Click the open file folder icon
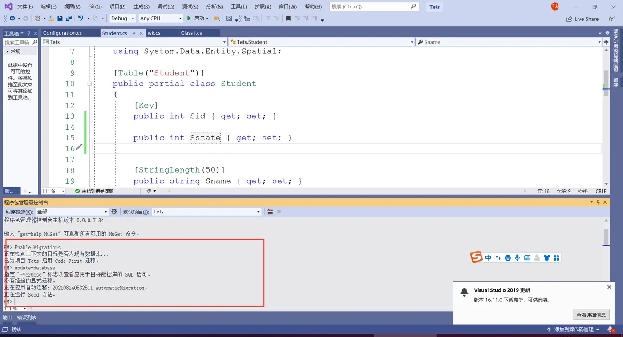623x337 pixels. point(51,18)
